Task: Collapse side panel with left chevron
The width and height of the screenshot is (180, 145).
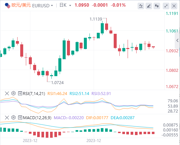Action: [x=177, y=40]
